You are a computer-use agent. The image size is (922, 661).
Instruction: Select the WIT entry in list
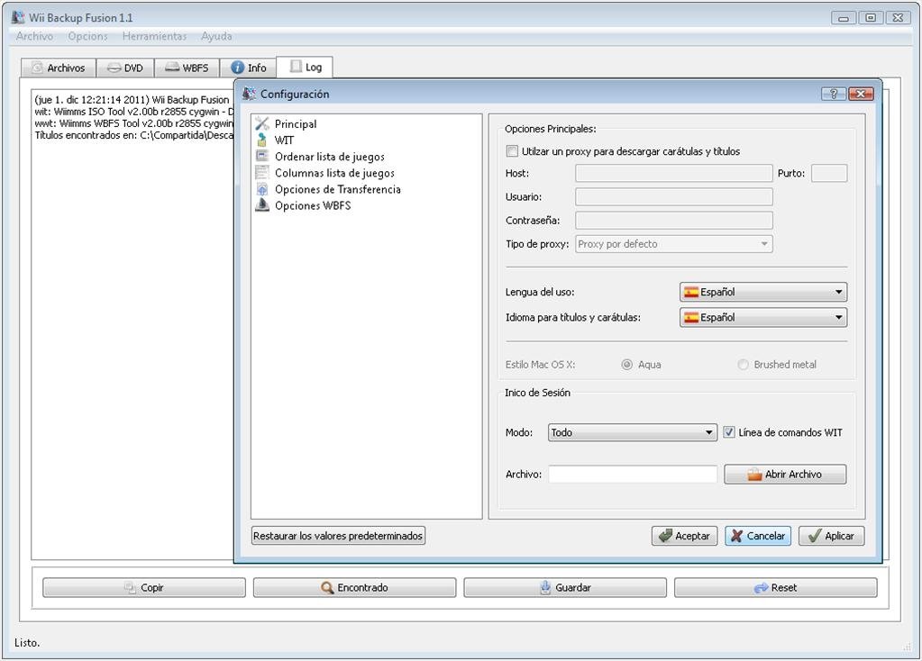[x=284, y=140]
